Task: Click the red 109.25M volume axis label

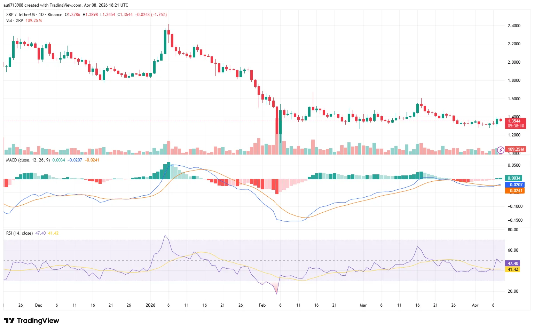Action: coord(516,149)
